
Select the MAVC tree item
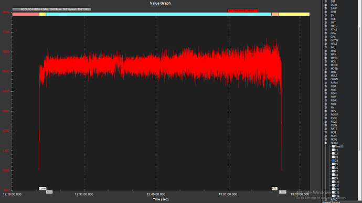tap(334, 58)
